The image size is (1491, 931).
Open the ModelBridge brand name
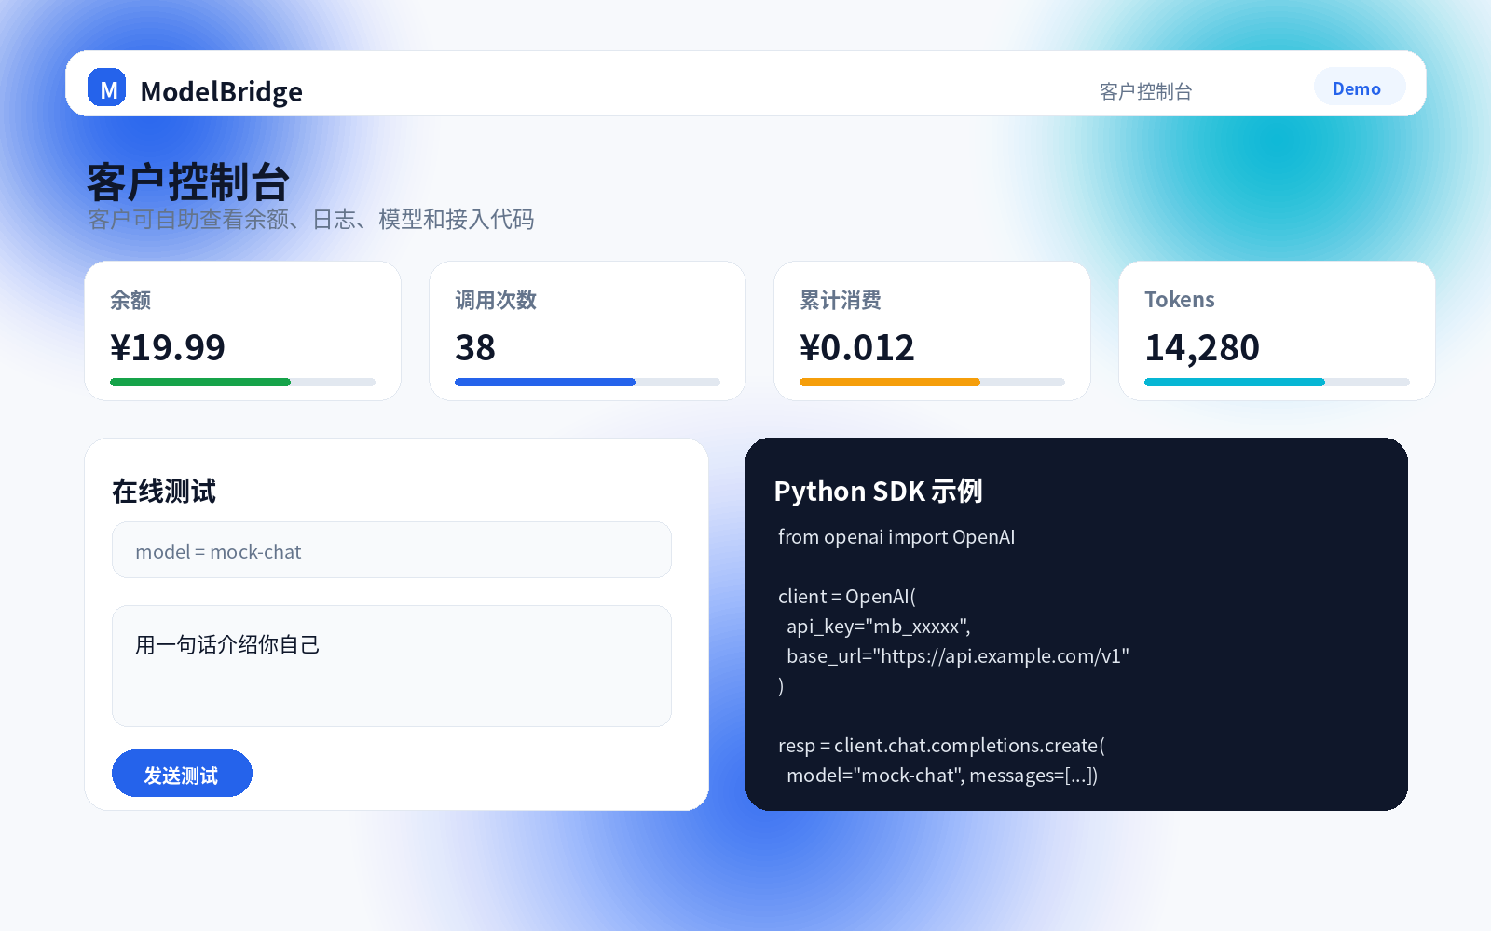tap(222, 91)
